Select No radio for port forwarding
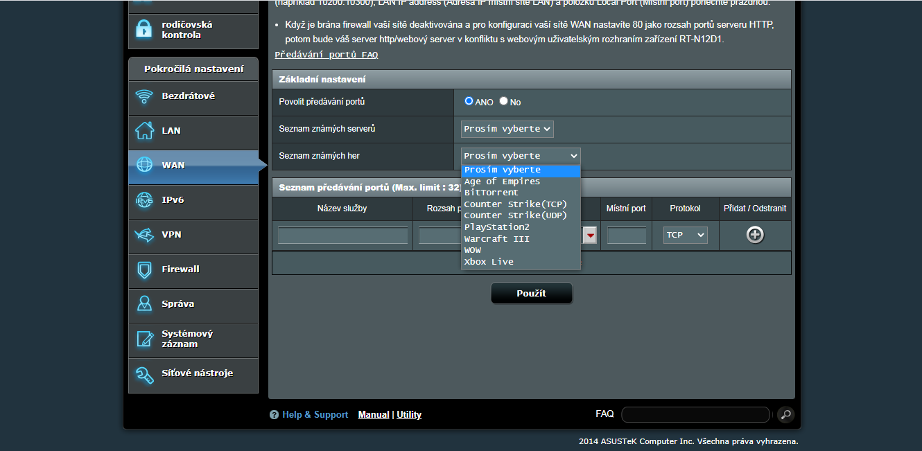This screenshot has width=922, height=451. click(503, 101)
